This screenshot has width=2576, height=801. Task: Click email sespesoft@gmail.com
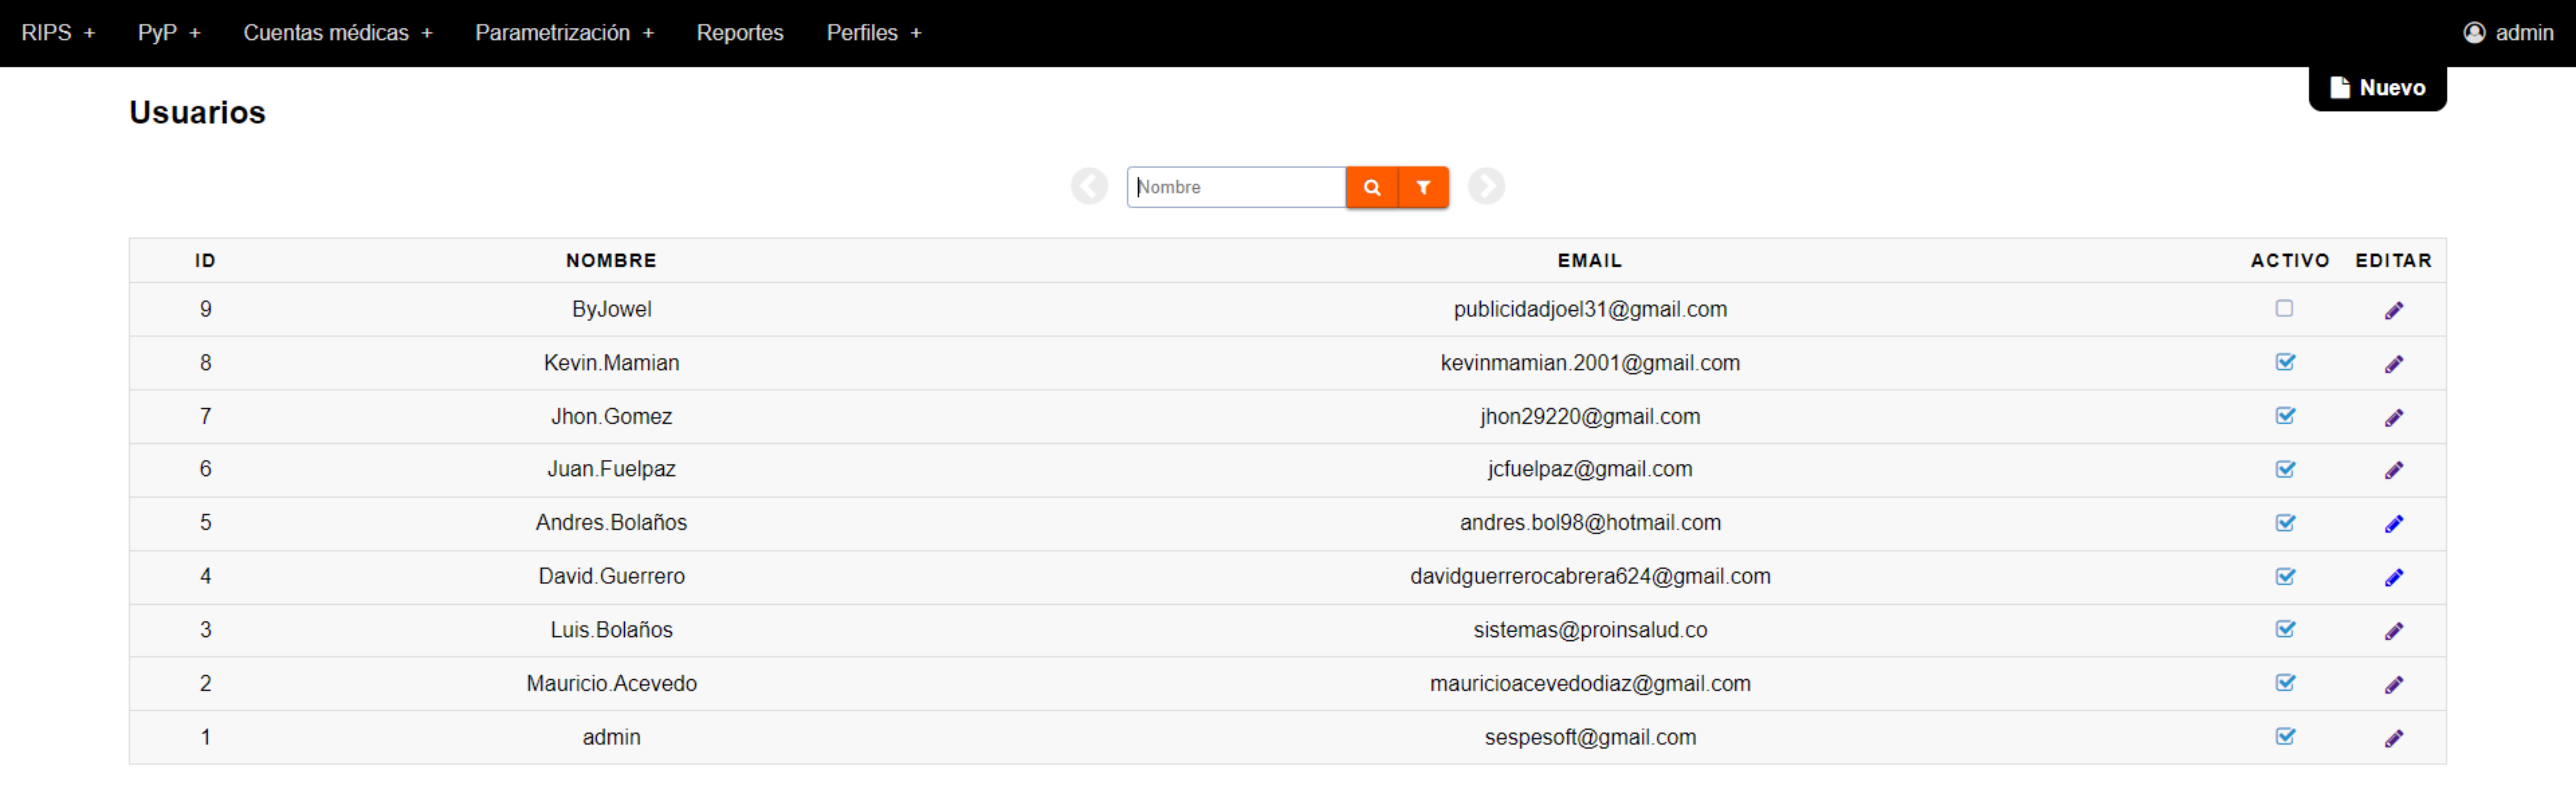coord(1590,738)
